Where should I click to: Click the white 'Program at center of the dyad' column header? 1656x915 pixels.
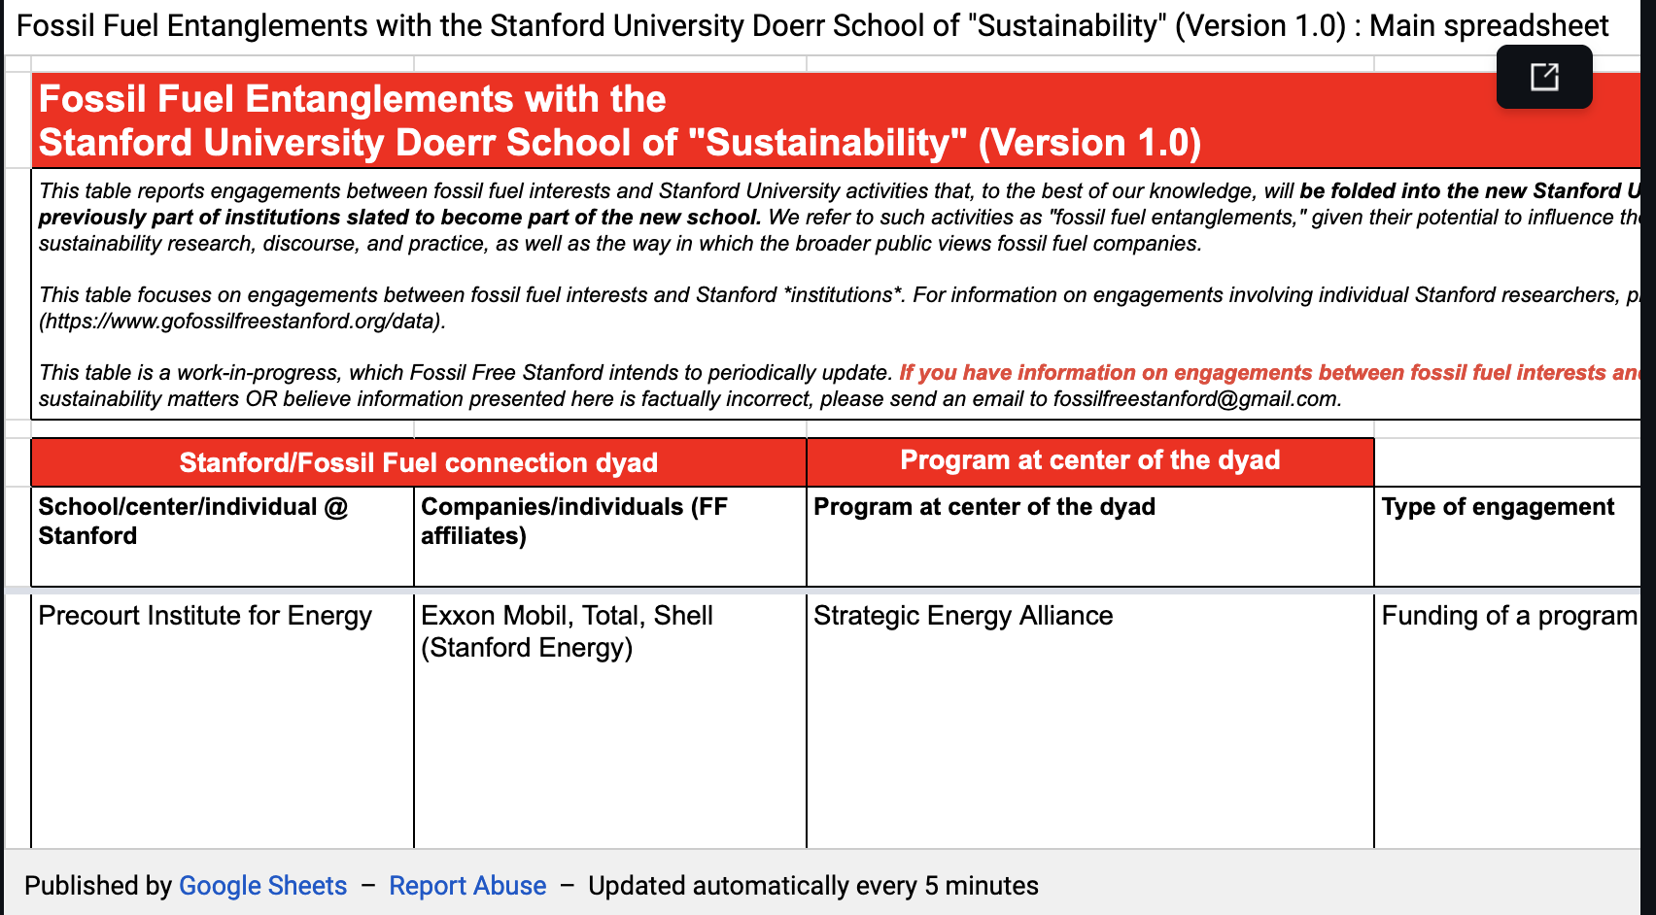1090,536
